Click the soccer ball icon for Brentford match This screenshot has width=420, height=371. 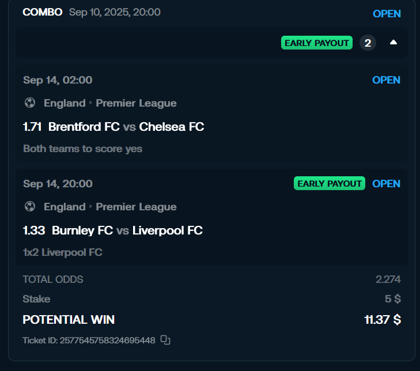click(x=30, y=103)
